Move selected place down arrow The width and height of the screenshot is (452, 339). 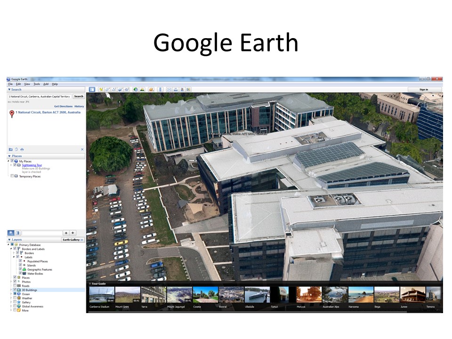[x=73, y=233]
